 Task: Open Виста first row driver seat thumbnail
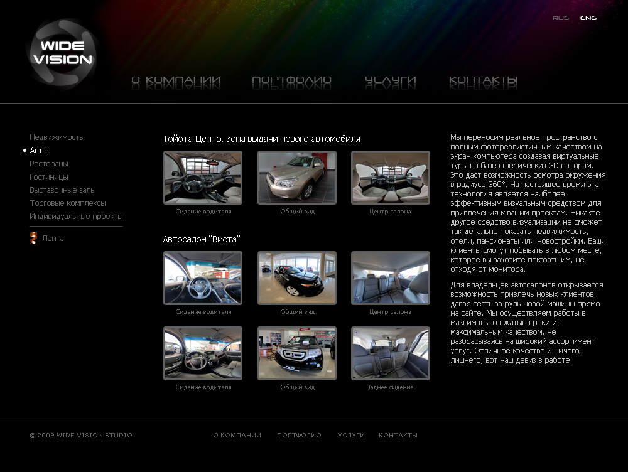(203, 278)
